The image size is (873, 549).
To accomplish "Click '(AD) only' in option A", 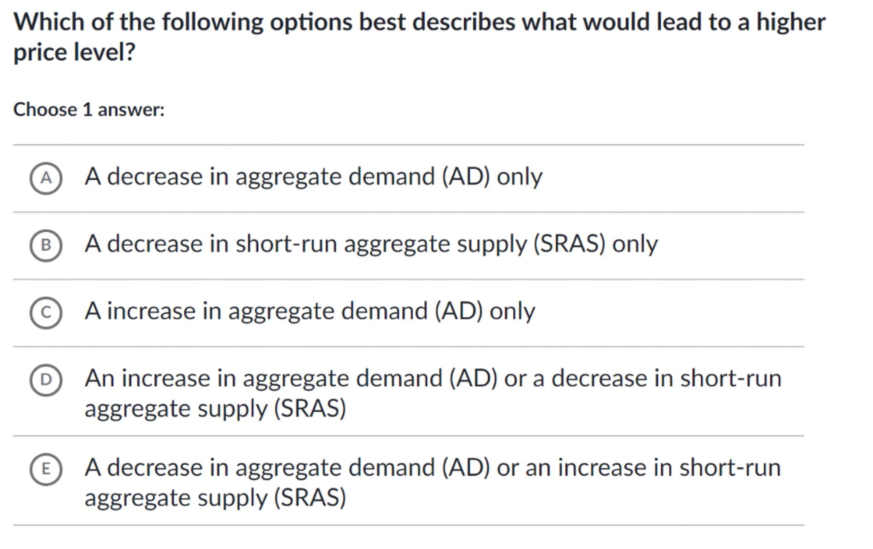I will (x=492, y=176).
